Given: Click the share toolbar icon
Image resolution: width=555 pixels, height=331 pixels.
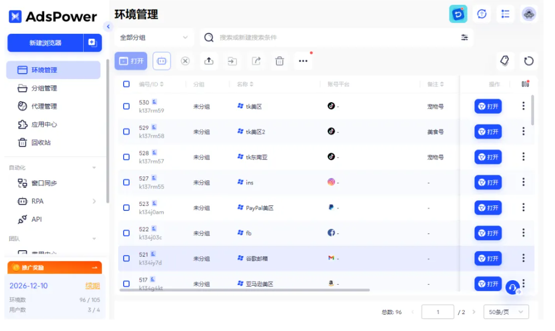Looking at the screenshot, I should [256, 61].
